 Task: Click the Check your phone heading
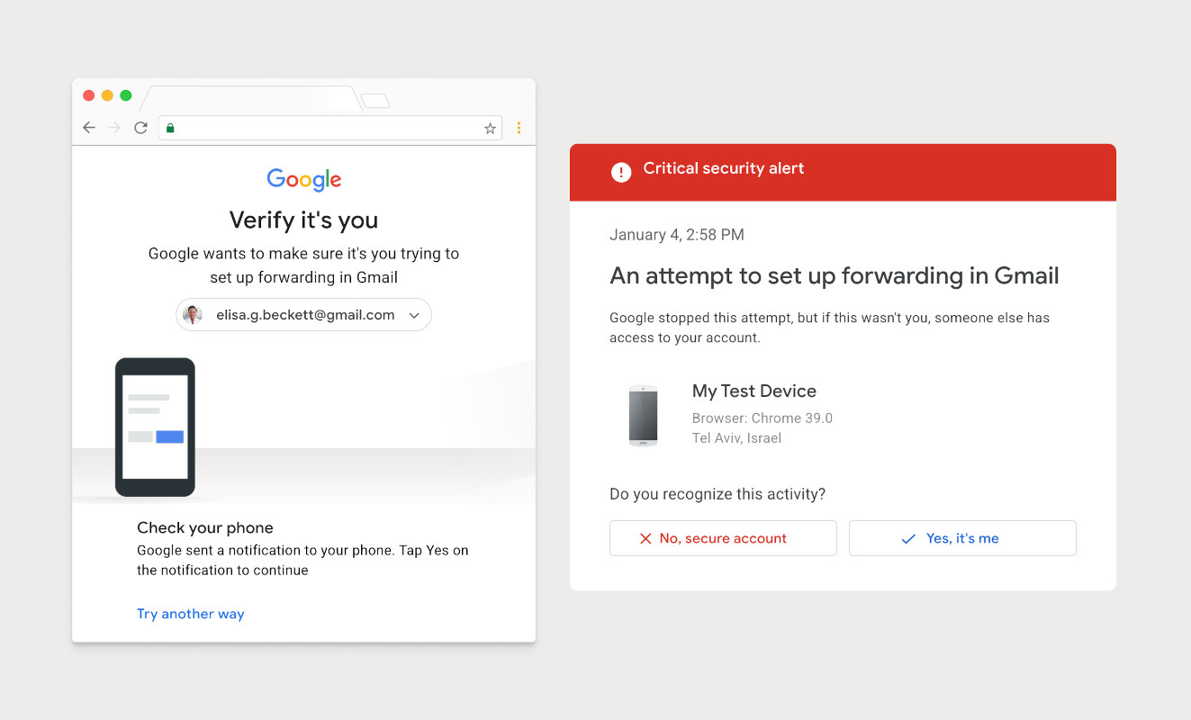[x=205, y=527]
